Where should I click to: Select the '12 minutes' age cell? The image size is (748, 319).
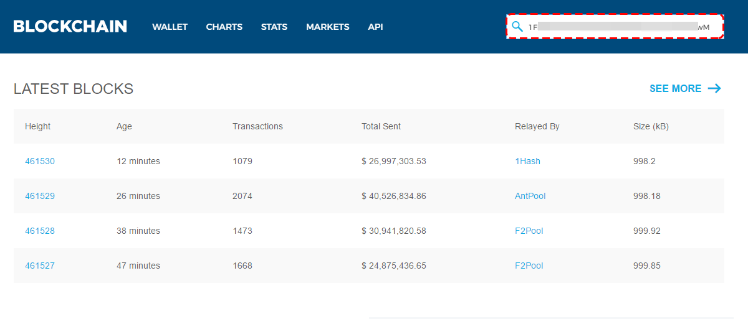tap(138, 161)
